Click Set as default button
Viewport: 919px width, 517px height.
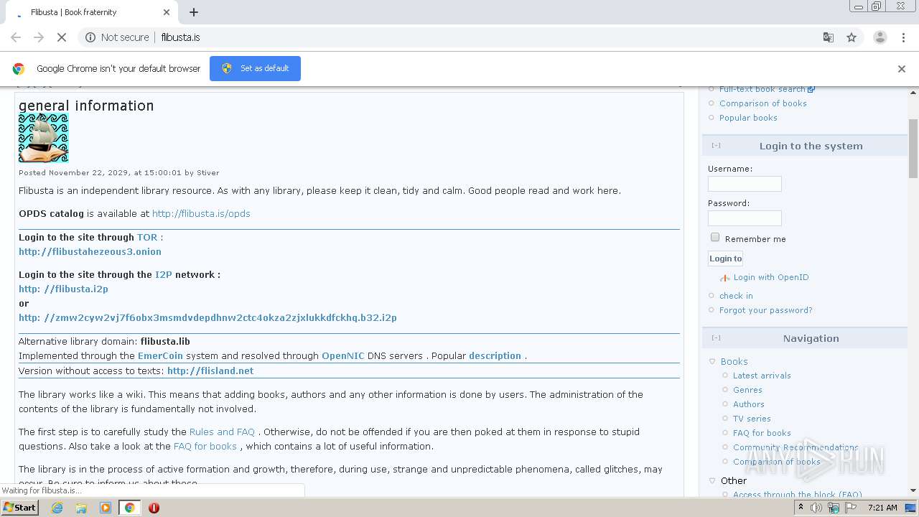click(255, 68)
